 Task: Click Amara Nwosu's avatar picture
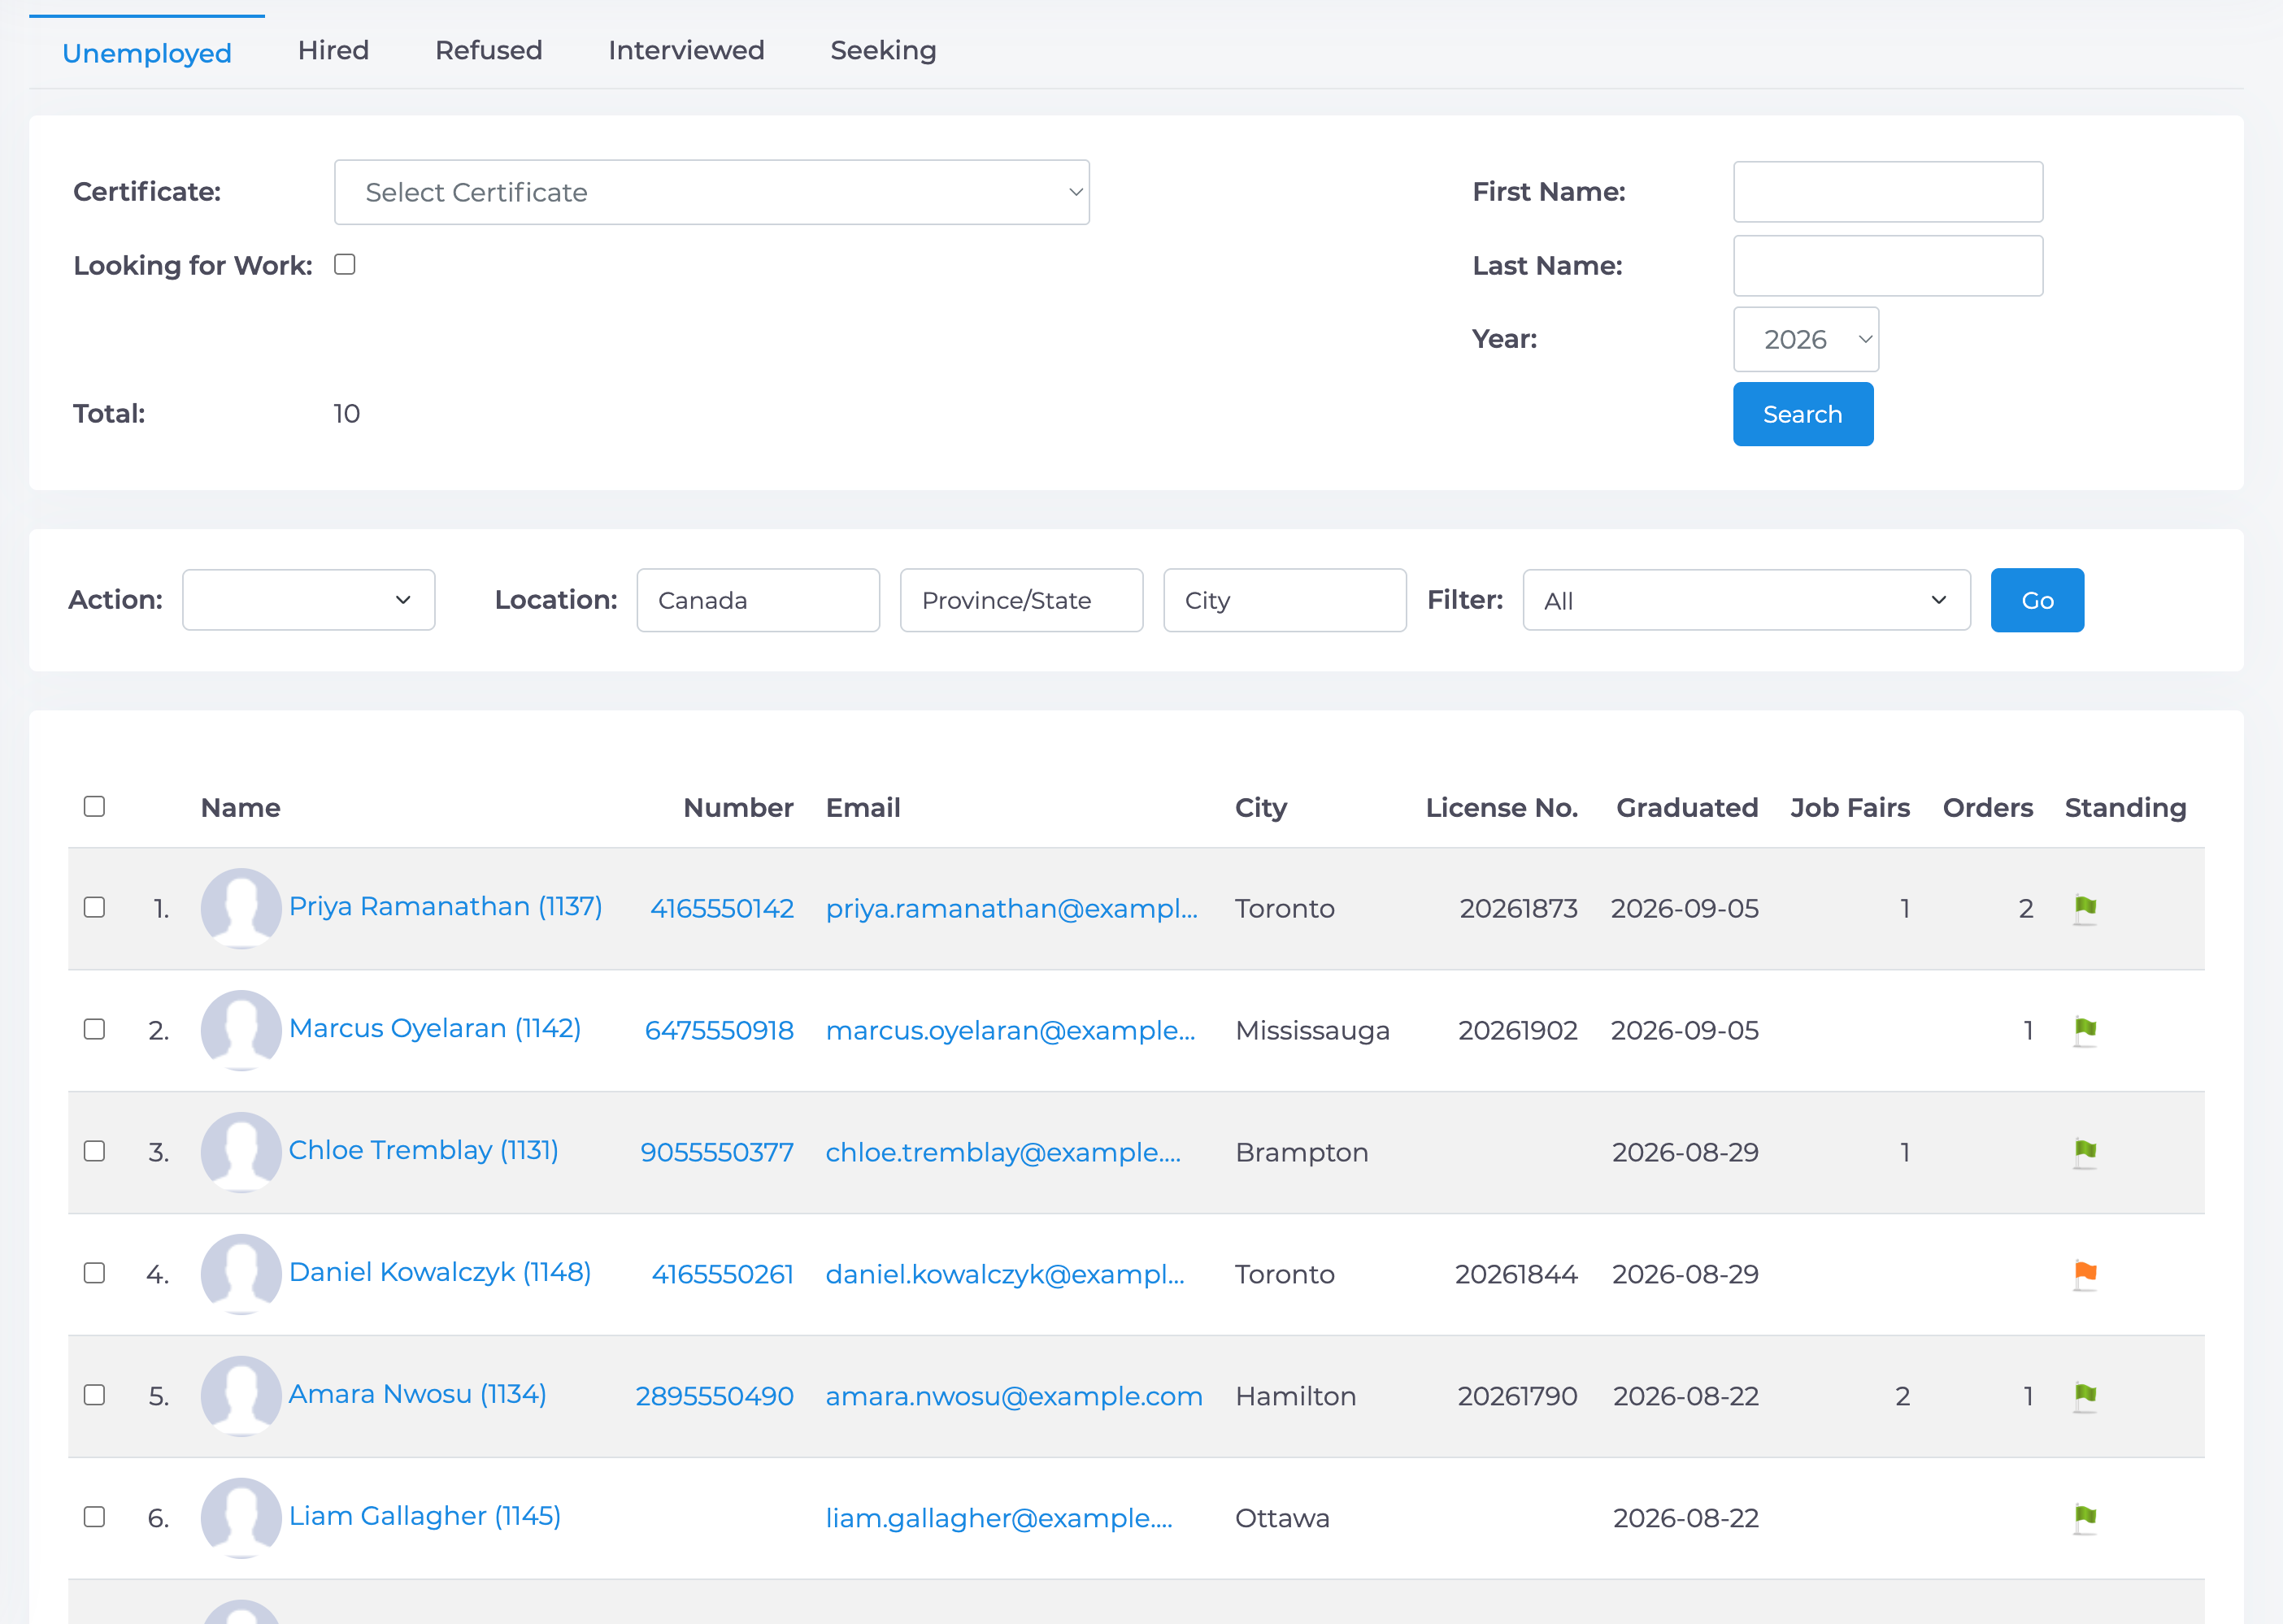click(241, 1396)
